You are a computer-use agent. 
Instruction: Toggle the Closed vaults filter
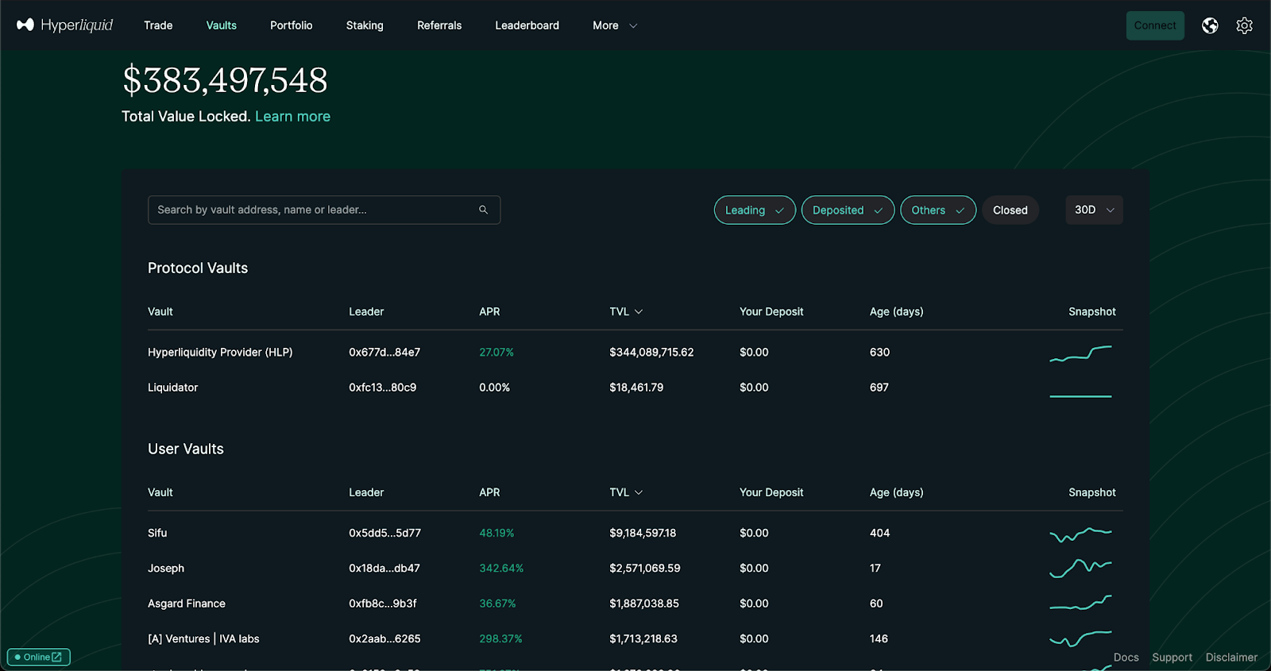click(1010, 210)
